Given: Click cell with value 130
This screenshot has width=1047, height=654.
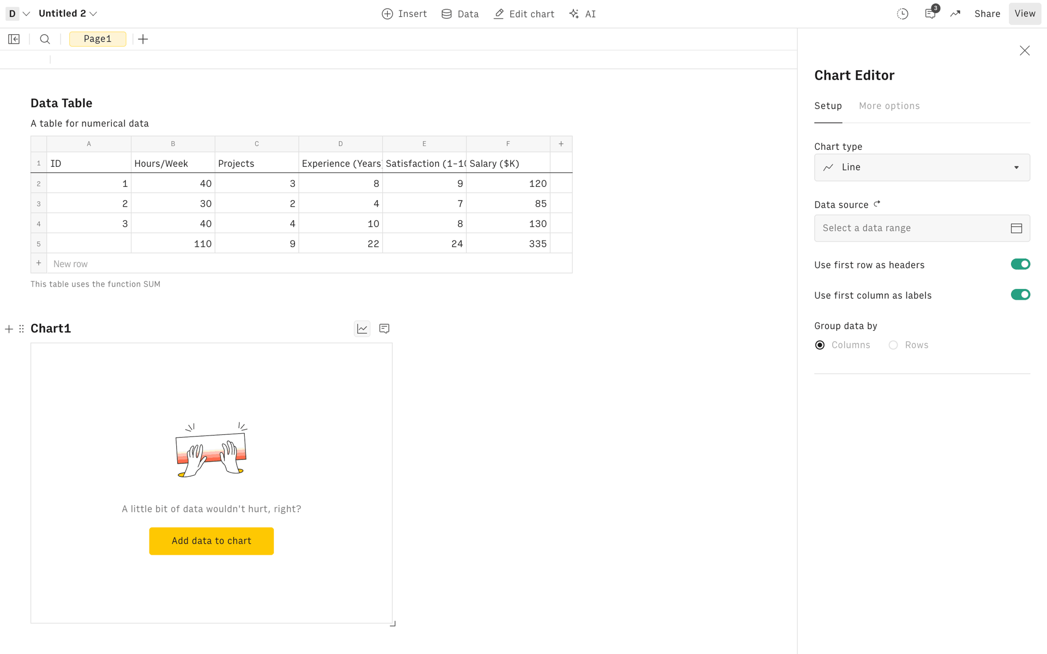Looking at the screenshot, I should click(508, 223).
